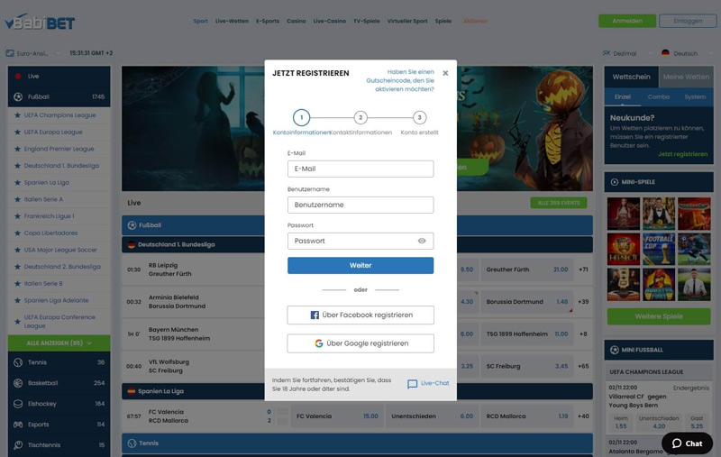The height and width of the screenshot is (457, 721).
Task: Click the Fußball live section header icon
Action: coord(132,225)
